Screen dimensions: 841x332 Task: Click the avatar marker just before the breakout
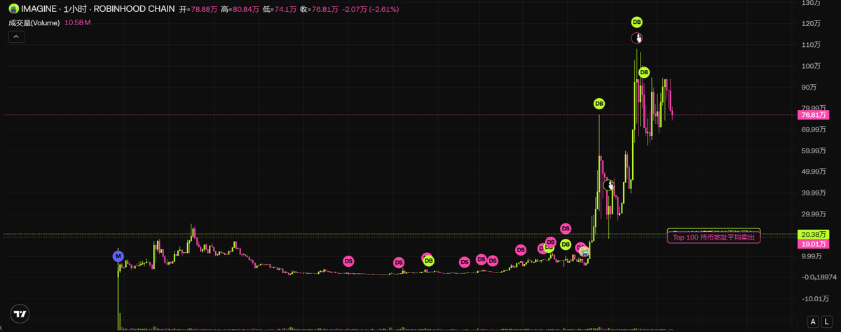[x=584, y=251]
